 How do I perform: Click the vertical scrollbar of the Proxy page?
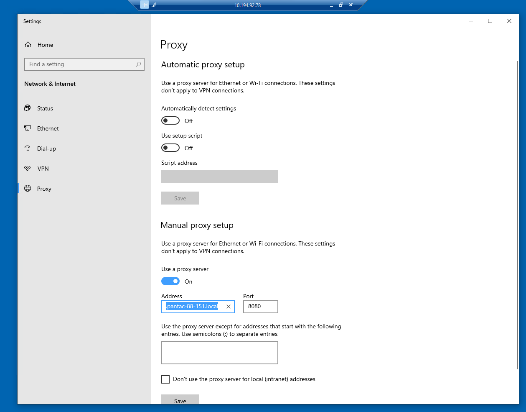pyautogui.click(x=518, y=215)
